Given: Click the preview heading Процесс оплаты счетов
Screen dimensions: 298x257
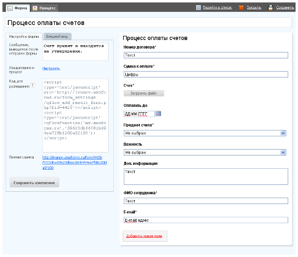Looking at the screenshot, I should coord(155,38).
